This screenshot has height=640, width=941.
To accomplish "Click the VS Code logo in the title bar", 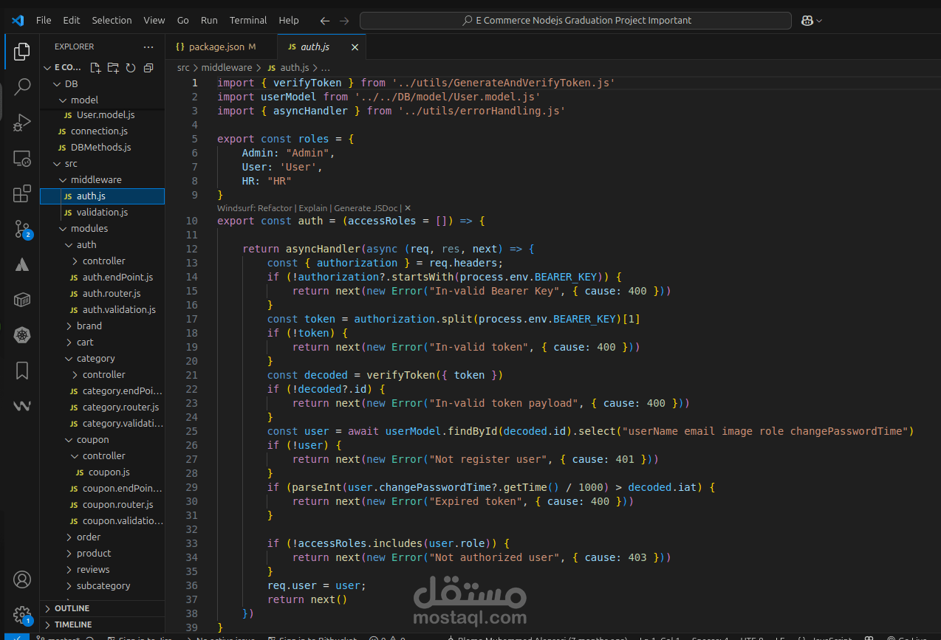I will [x=18, y=20].
